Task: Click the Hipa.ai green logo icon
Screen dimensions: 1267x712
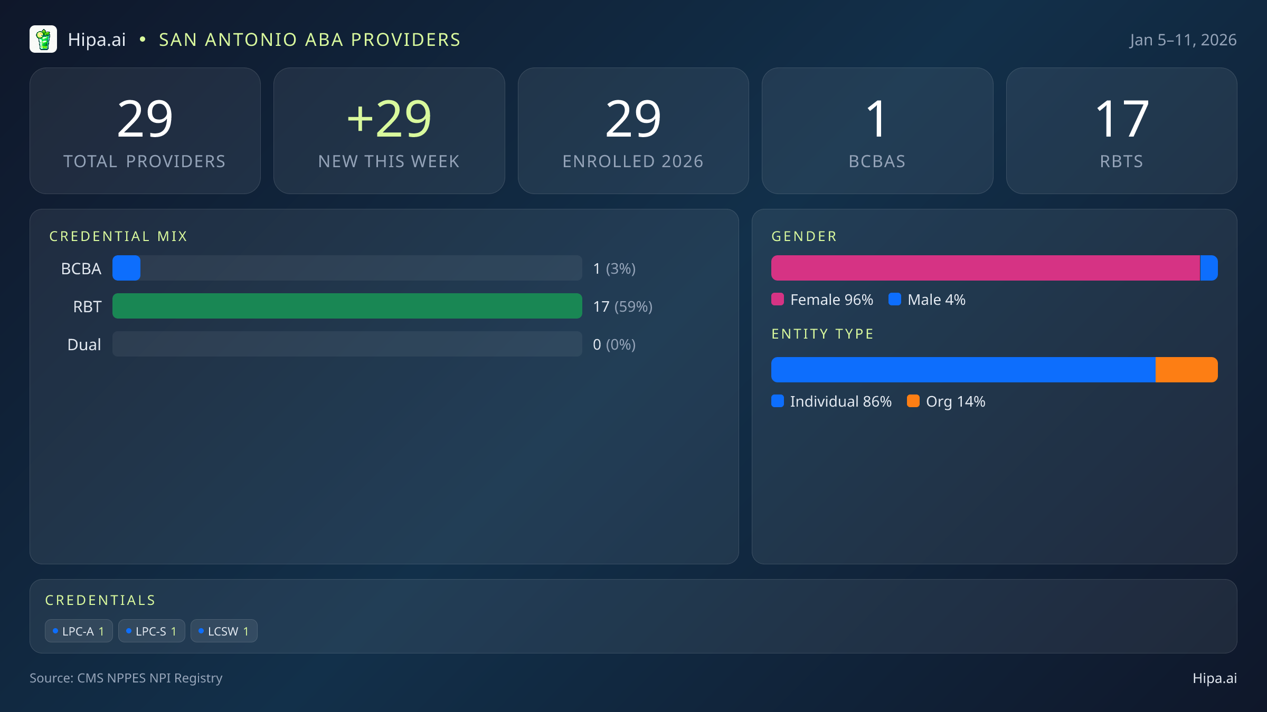Action: click(43, 39)
